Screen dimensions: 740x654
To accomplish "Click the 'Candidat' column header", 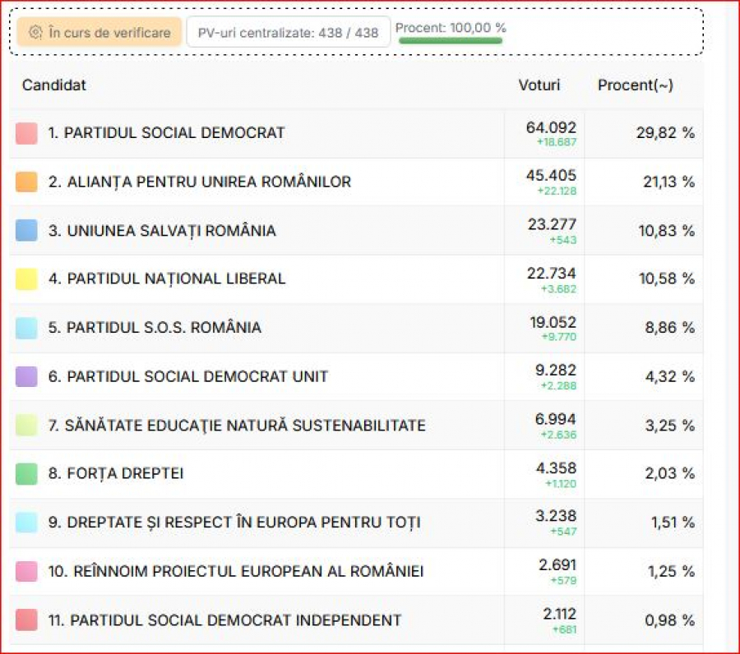I will click(x=54, y=85).
